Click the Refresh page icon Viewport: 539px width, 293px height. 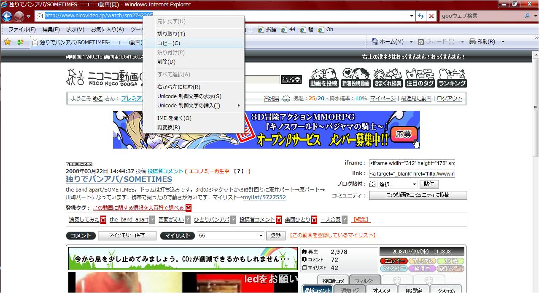coord(421,16)
